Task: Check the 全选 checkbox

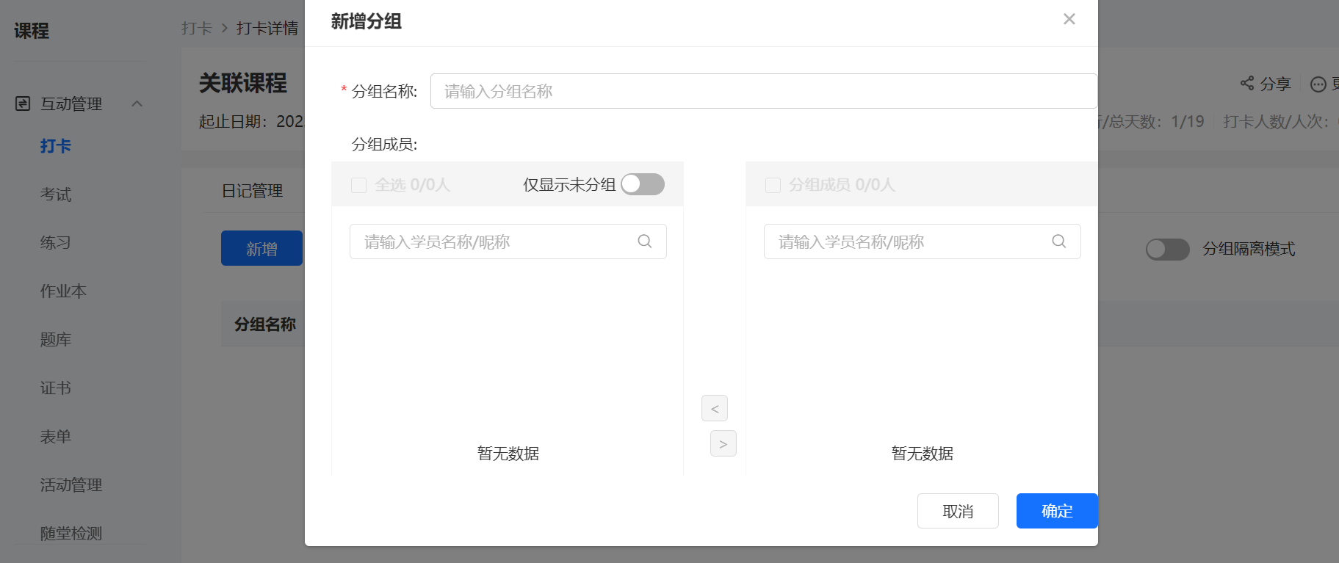Action: [x=358, y=185]
